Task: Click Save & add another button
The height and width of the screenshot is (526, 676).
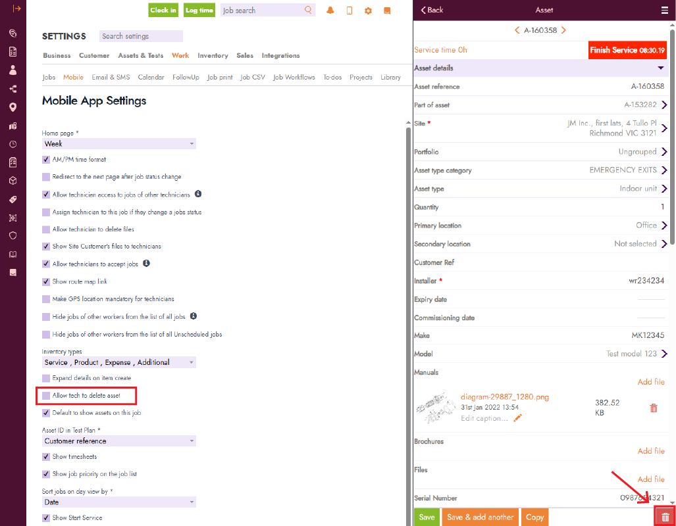Action: (480, 517)
